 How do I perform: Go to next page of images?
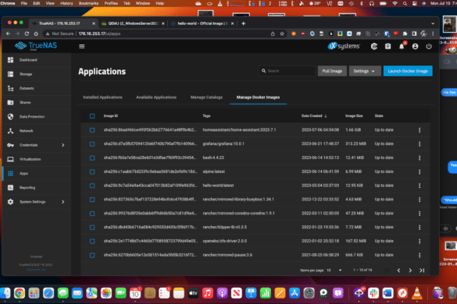pos(410,270)
